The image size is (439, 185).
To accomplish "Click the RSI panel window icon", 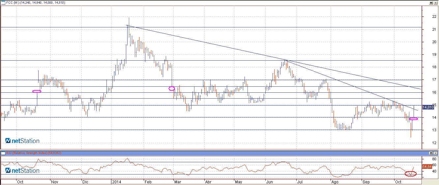I will (3, 153).
